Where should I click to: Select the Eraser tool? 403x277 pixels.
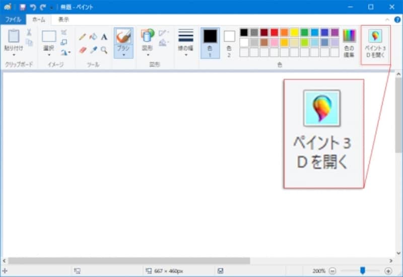(x=83, y=50)
